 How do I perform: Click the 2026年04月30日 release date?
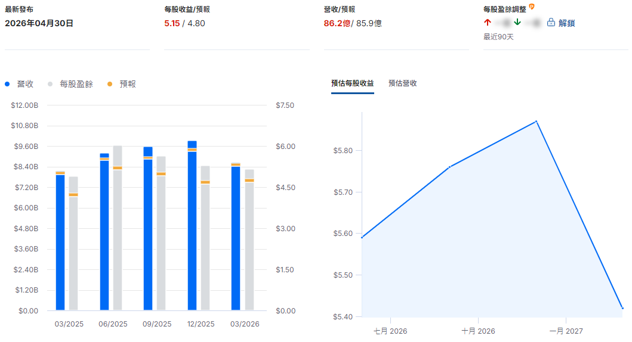click(x=39, y=23)
